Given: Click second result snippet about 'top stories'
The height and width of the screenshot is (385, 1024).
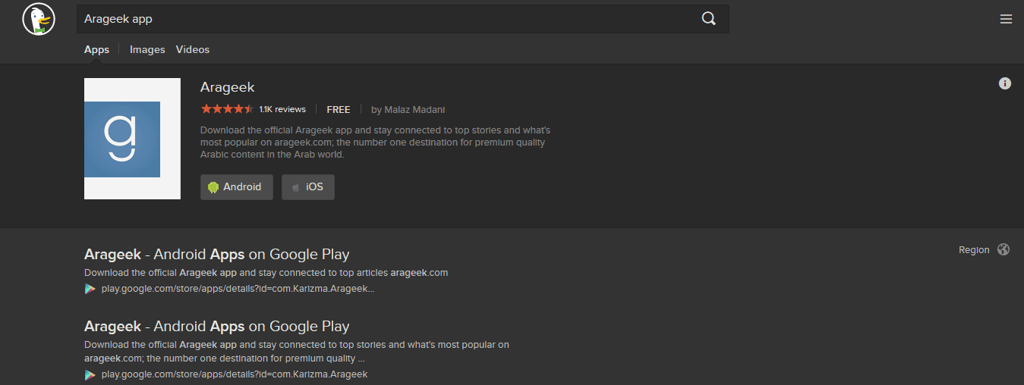Looking at the screenshot, I should click(x=297, y=352).
